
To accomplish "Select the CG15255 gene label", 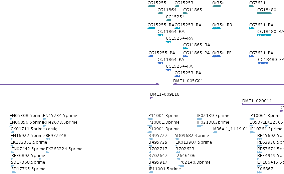I will pyautogui.click(x=157, y=3).
